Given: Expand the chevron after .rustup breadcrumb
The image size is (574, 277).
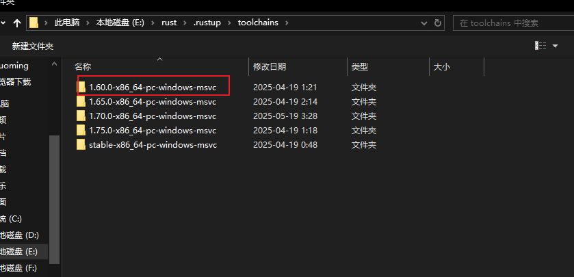Looking at the screenshot, I should 229,23.
